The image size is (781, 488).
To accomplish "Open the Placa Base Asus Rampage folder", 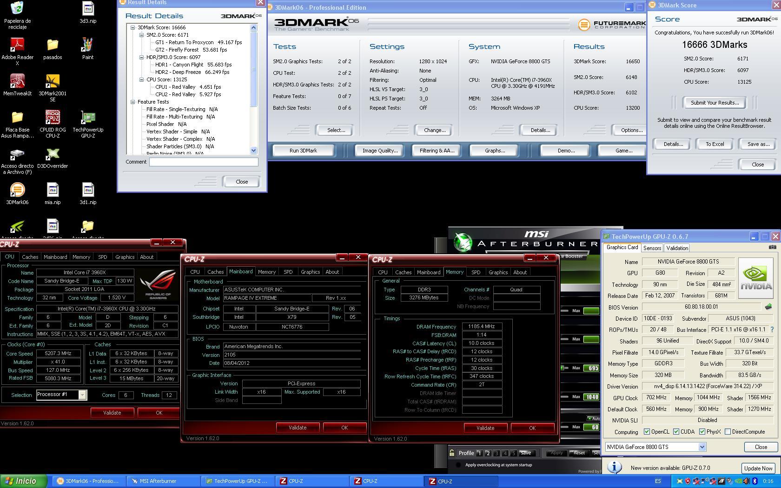I will [17, 125].
